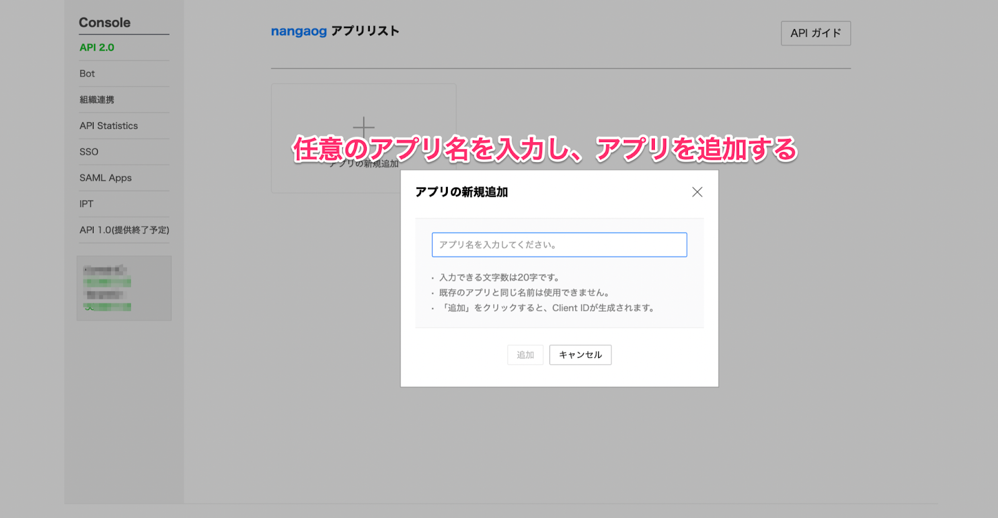The width and height of the screenshot is (998, 518).
Task: Open API 1.0(提供終了予定) item
Action: tap(124, 230)
